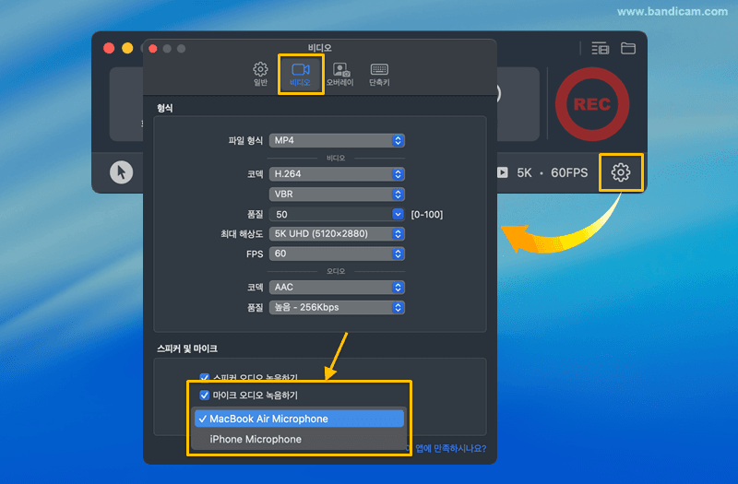Open the recording list icon
Screen dimensions: 738x484
601,49
